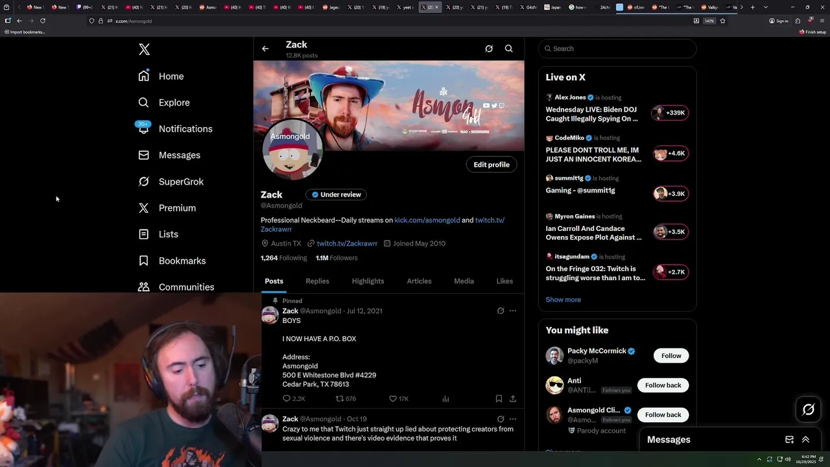
Task: Click Grok icon on Oct 19 post
Action: click(x=500, y=419)
